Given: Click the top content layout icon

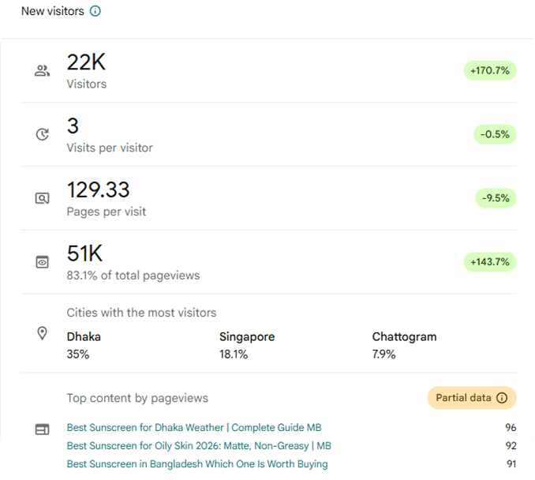Looking at the screenshot, I should [x=43, y=429].
